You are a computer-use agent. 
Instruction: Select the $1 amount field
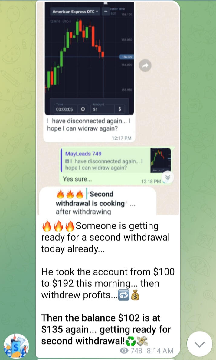(103, 109)
